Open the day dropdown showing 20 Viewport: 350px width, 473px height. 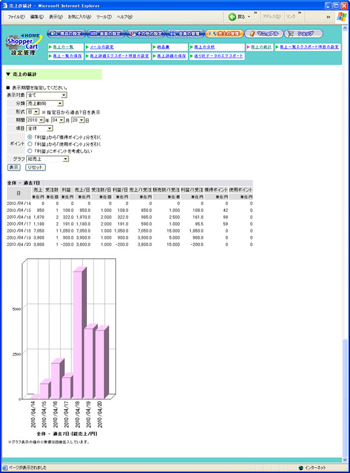78,120
